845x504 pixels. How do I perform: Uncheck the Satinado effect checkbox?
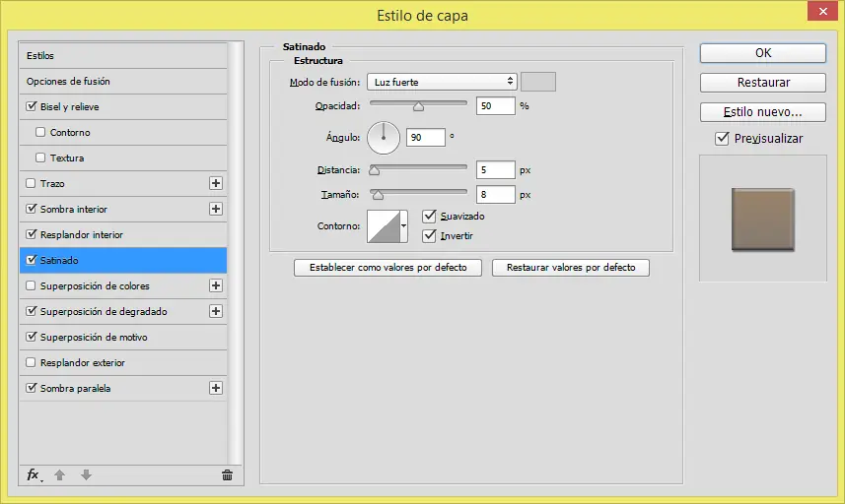pos(32,260)
